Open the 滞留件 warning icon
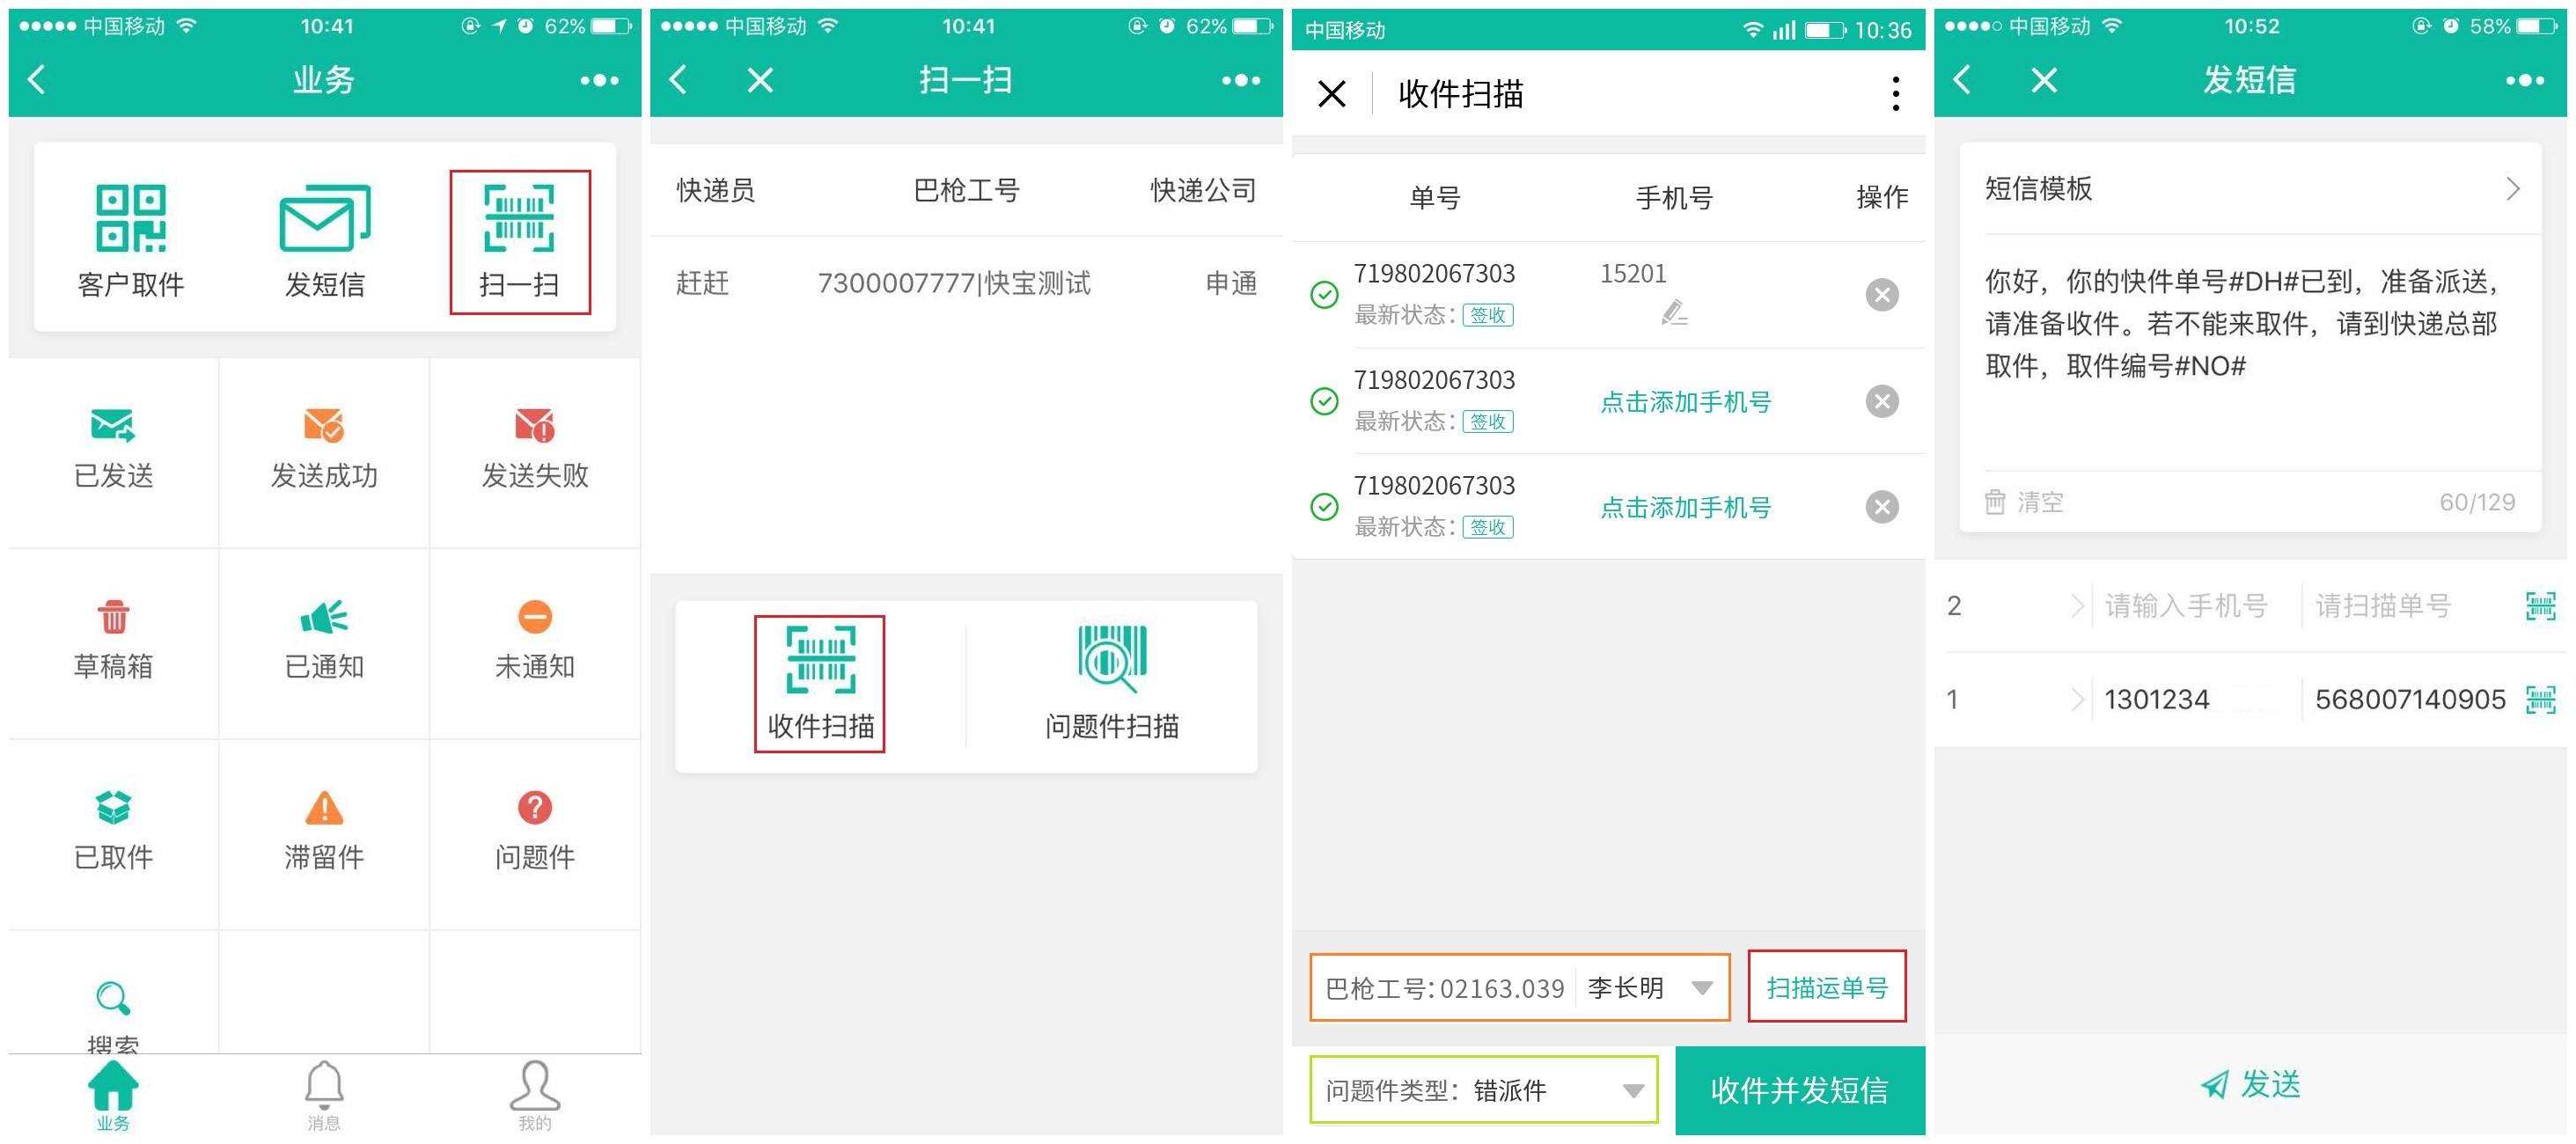 click(324, 807)
